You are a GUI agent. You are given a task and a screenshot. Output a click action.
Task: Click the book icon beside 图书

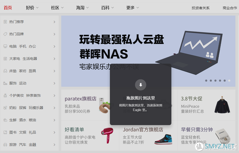(x=5, y=132)
